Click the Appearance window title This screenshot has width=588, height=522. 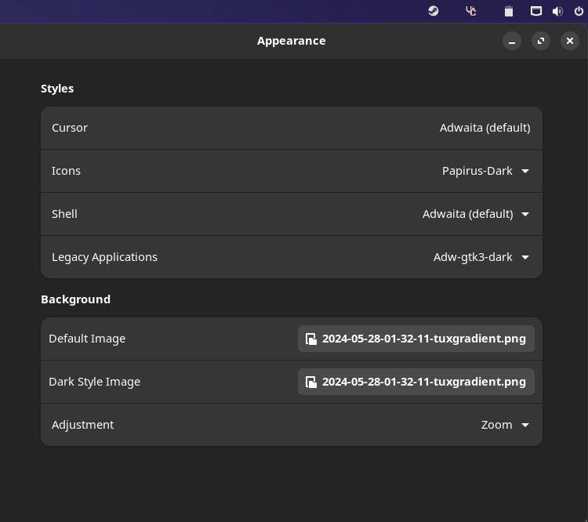[x=291, y=41]
